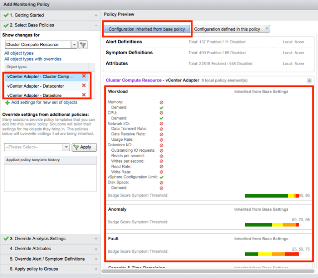Click the Memory Demand green check icon
Screen dimensions: 318x278
click(161, 107)
